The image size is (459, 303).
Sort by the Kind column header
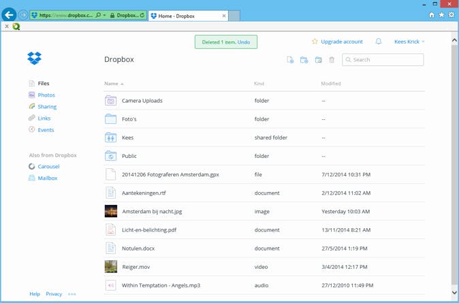(259, 84)
